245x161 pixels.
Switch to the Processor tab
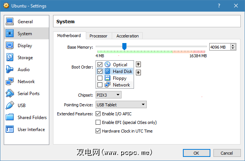(x=99, y=36)
